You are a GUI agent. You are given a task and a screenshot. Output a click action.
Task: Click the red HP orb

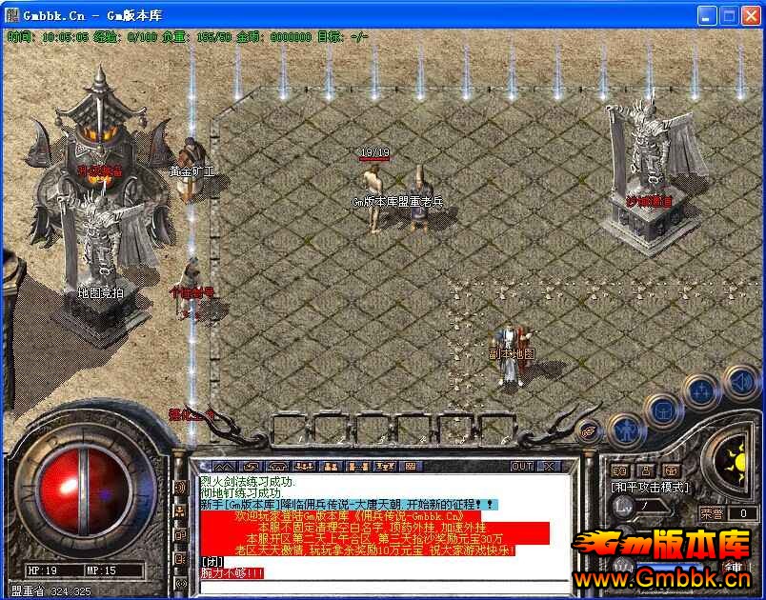pyautogui.click(x=84, y=490)
